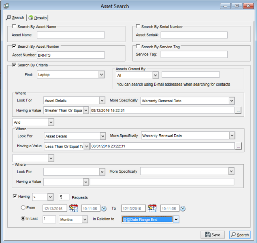Click the value field showing 08/31/2016 23:22:31
Image resolution: width=257 pixels, height=243 pixels.
click(163, 146)
